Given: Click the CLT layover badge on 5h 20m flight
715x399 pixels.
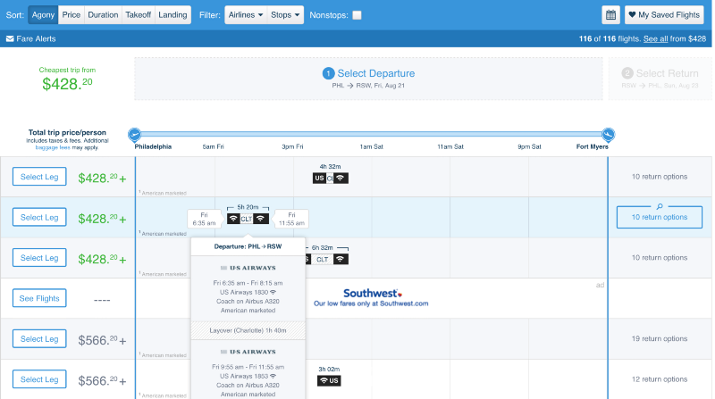Looking at the screenshot, I should 247,219.
